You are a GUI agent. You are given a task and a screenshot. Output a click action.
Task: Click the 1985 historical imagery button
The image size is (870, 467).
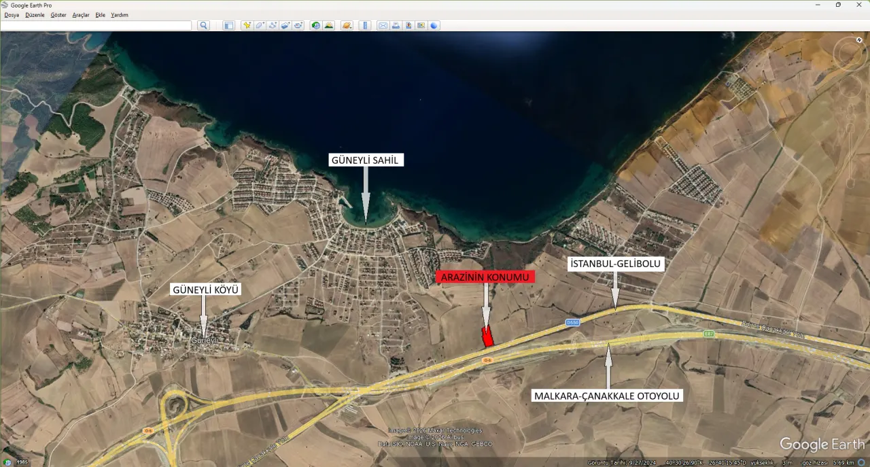(x=16, y=462)
